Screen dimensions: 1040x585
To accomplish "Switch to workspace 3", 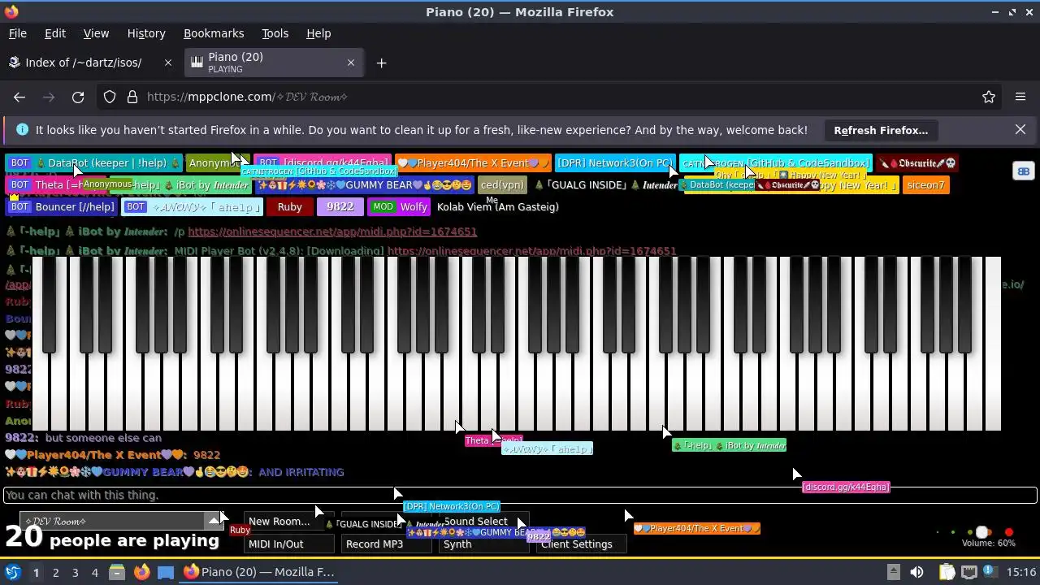I will coord(75,572).
